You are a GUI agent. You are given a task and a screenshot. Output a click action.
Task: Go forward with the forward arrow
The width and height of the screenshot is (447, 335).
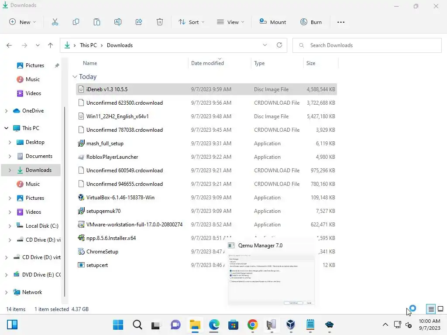[24, 45]
